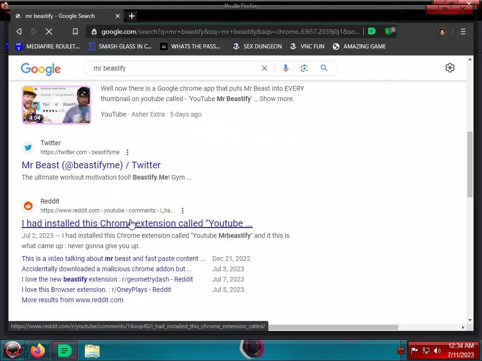Click the vertical scrollbar thumb
This screenshot has height=361, width=482.
pyautogui.click(x=470, y=164)
